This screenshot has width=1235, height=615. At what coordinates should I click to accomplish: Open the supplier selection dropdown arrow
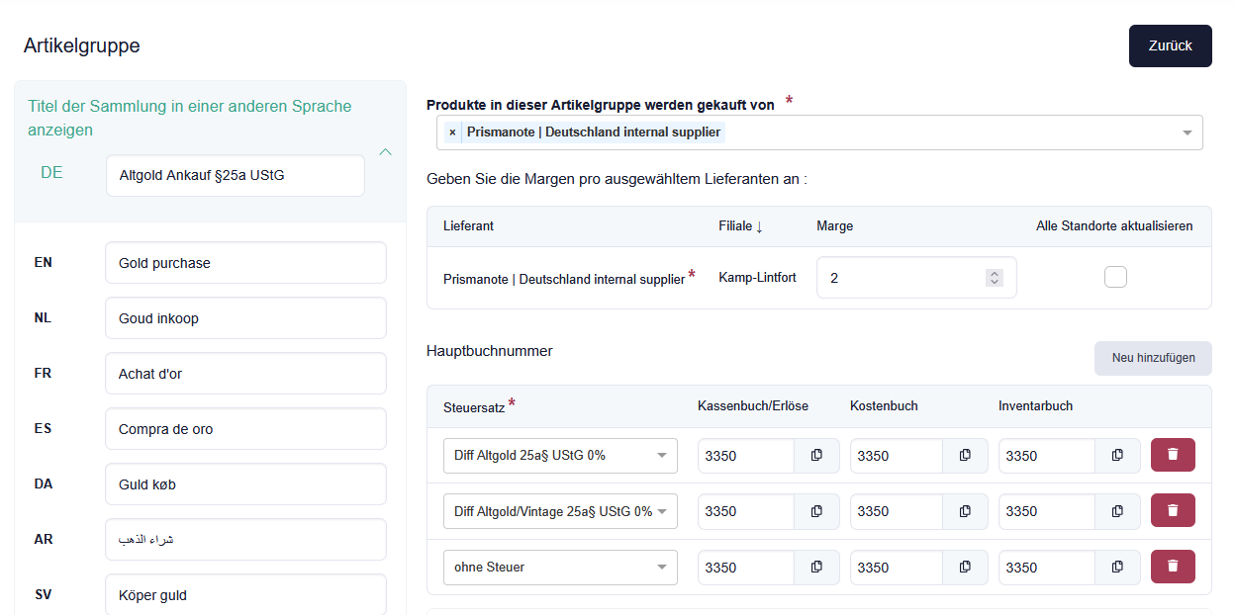click(1187, 133)
